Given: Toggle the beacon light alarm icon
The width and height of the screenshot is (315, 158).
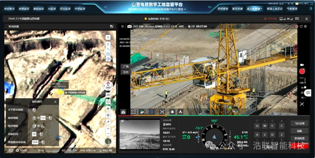Looking at the screenshot, I should tap(172, 112).
